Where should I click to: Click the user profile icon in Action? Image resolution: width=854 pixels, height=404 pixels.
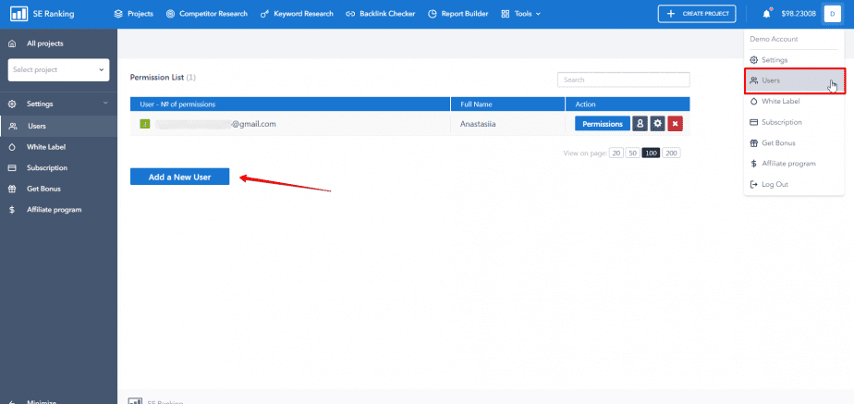click(640, 124)
